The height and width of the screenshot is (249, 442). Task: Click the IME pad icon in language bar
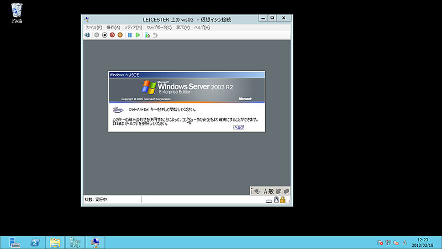(x=257, y=191)
